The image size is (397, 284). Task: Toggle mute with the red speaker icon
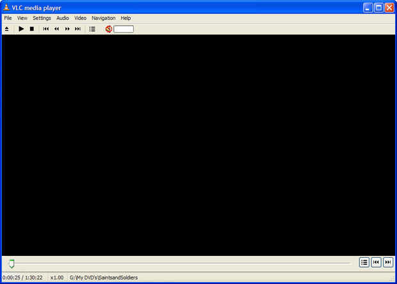[109, 29]
